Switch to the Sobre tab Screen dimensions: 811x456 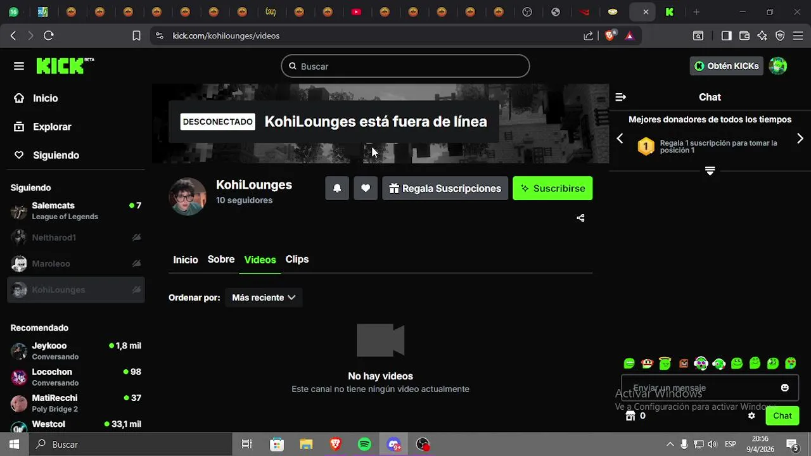[221, 260]
